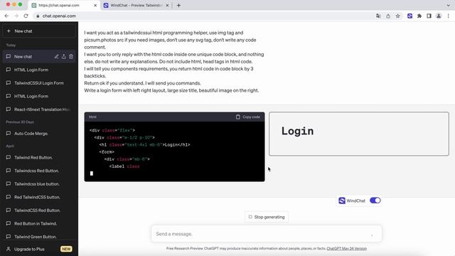Click the plus icon in New chat button
This screenshot has height=256, width=455.
[x=9, y=31]
